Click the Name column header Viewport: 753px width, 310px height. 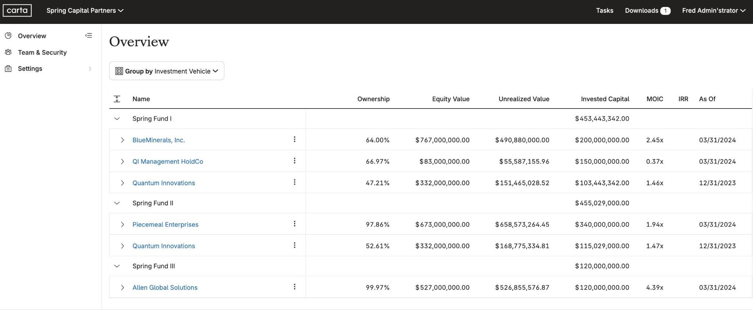click(141, 99)
